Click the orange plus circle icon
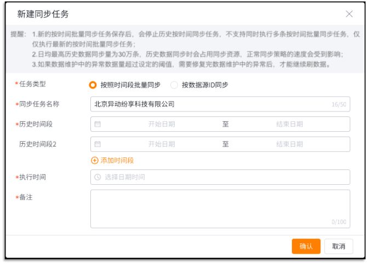 (x=94, y=161)
